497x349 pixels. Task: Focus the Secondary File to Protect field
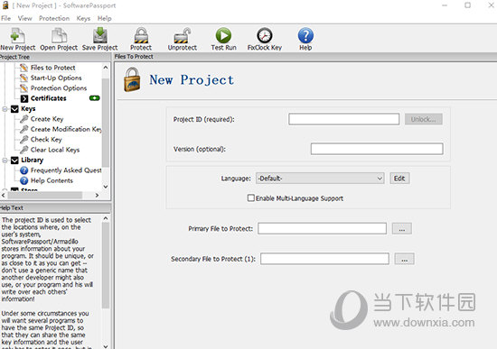pyautogui.click(x=324, y=259)
